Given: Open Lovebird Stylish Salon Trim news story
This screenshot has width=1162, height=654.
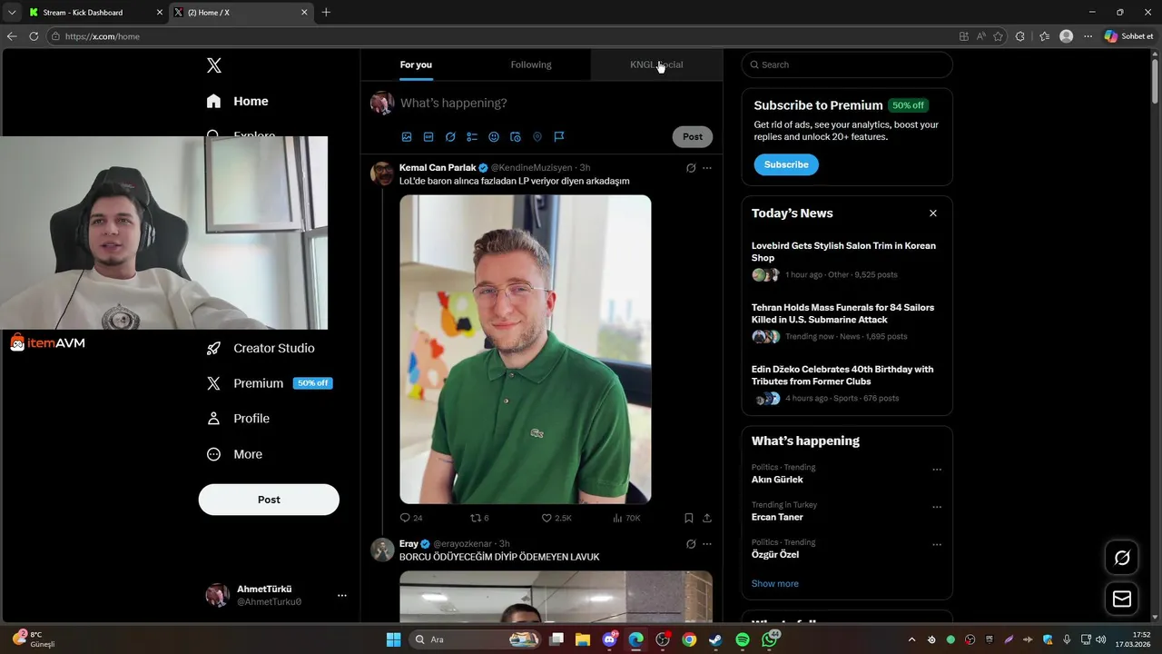Looking at the screenshot, I should [843, 252].
